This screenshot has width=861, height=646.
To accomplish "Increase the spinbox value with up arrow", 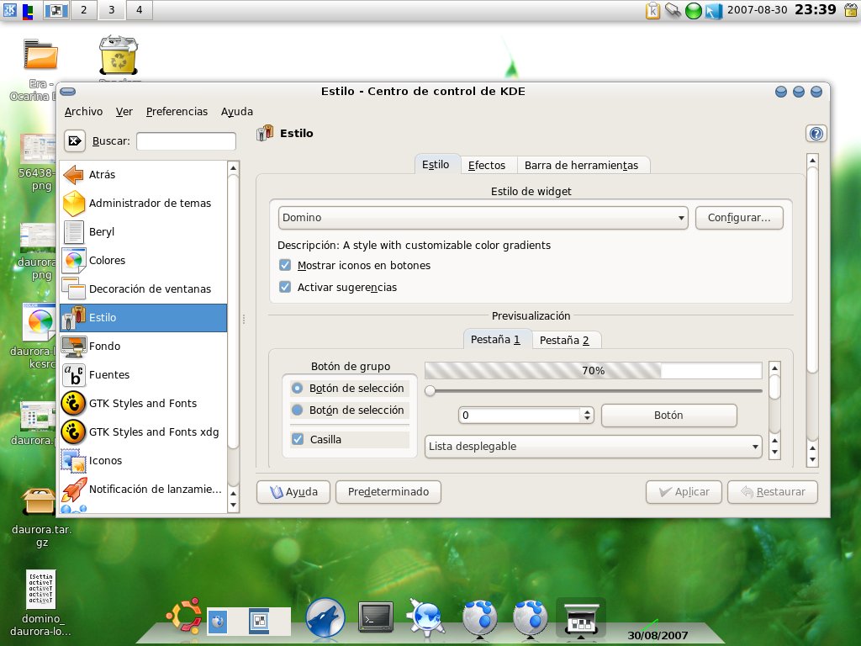I will 588,412.
